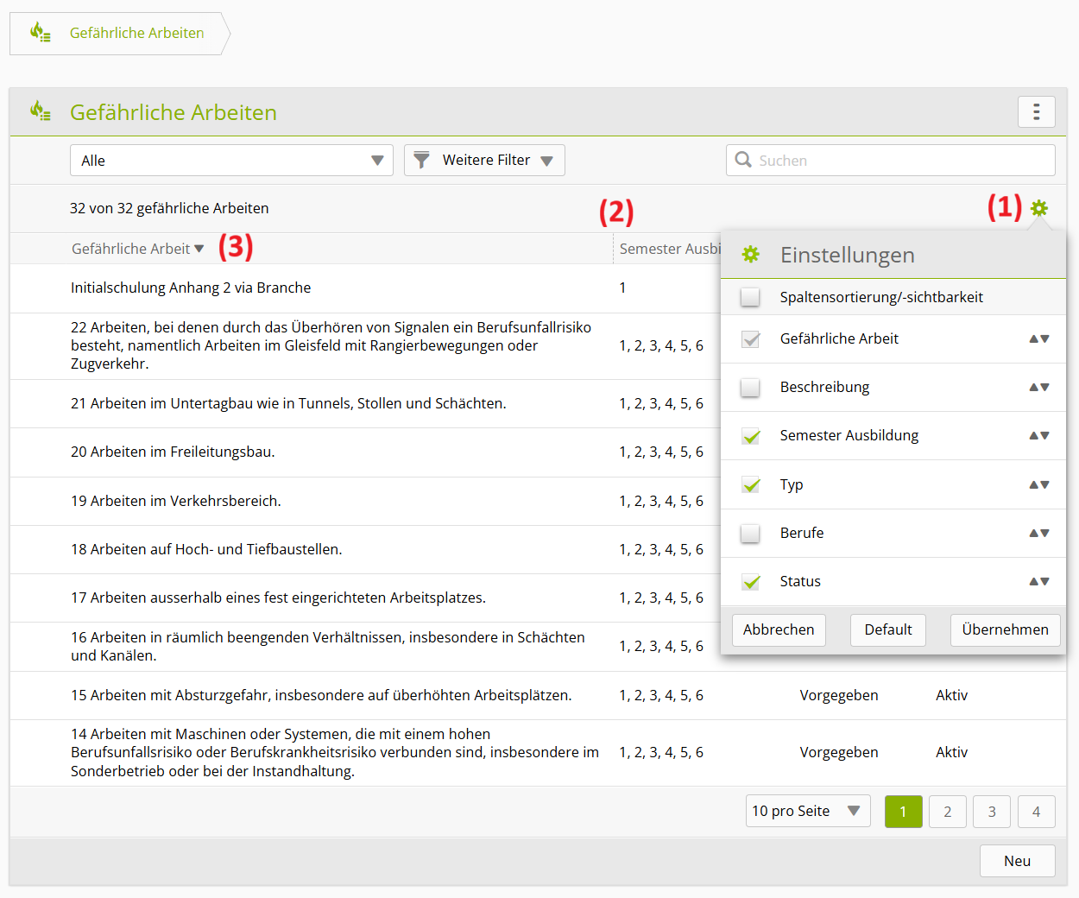1079x898 pixels.
Task: Click the funnel icon on Weitere Filter
Action: pos(421,160)
